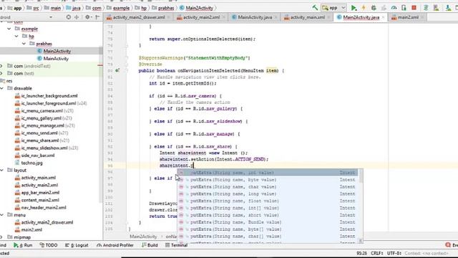The image size is (458, 258).
Task: Click the collapse-all icon in project panel
Action: [x=77, y=17]
